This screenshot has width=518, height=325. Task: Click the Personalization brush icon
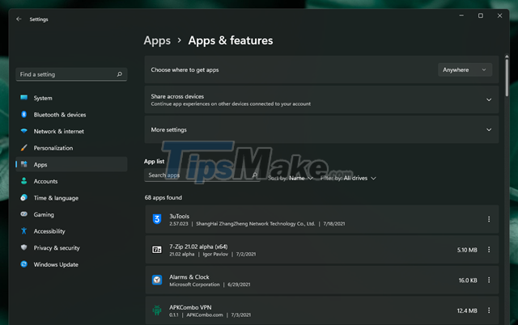pos(23,148)
